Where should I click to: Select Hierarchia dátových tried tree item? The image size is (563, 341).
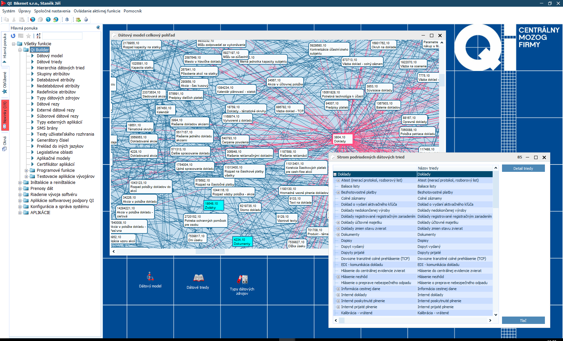[x=60, y=68]
